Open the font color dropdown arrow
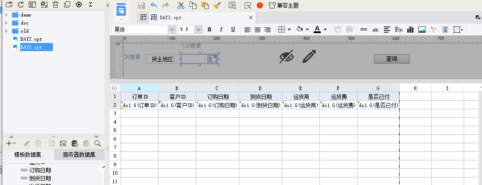The height and width of the screenshot is (185, 482). pyautogui.click(x=325, y=30)
